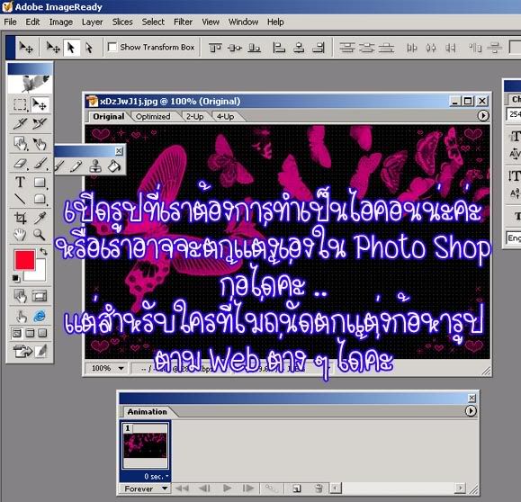The height and width of the screenshot is (502, 521).
Task: Close the floating paint tools strip
Action: click(119, 151)
